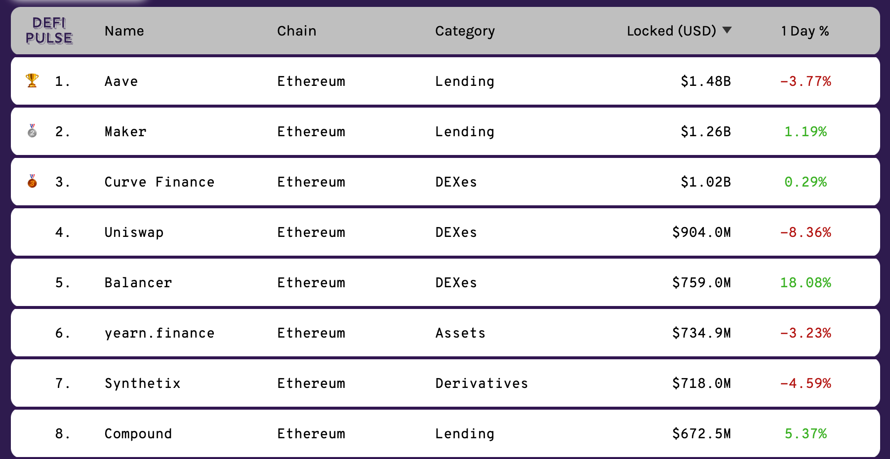Image resolution: width=890 pixels, height=459 pixels.
Task: Sort by the Category column header
Action: point(465,32)
